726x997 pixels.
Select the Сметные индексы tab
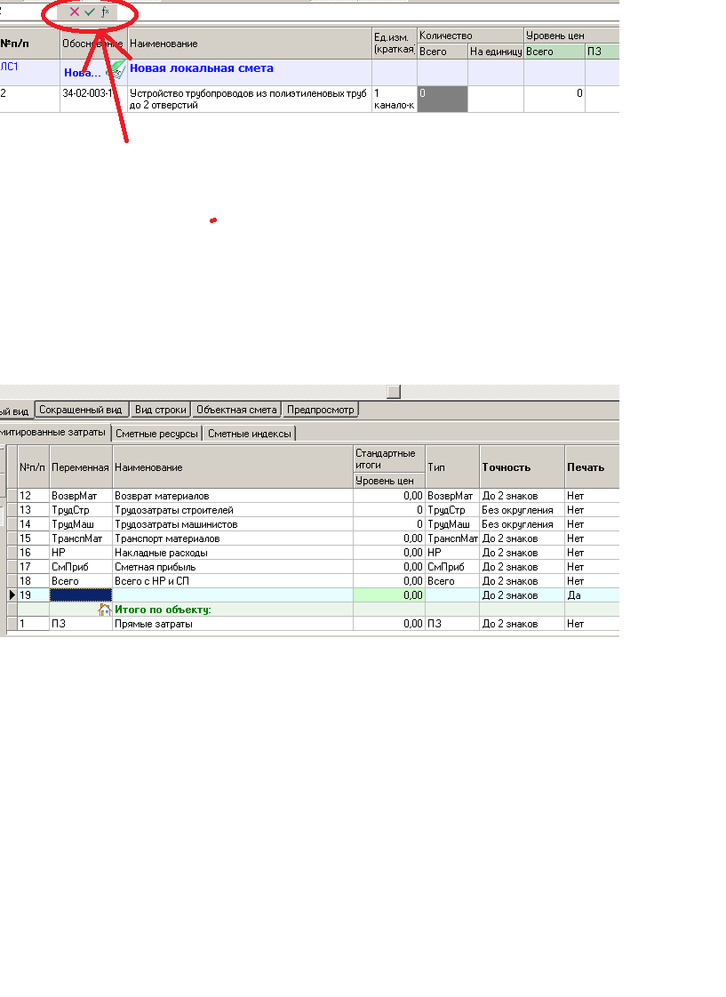click(x=250, y=434)
